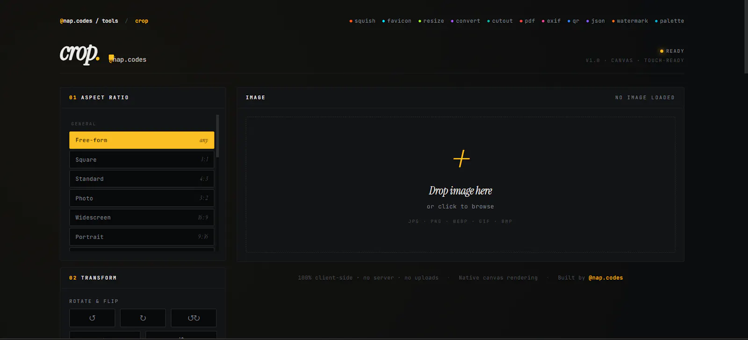748x340 pixels.
Task: Open @nap.codes link beside logo
Action: [128, 59]
